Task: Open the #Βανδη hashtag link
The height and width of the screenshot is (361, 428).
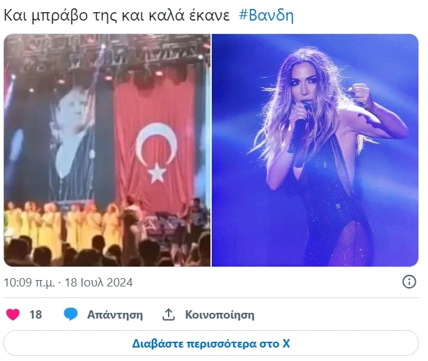Action: click(x=266, y=15)
